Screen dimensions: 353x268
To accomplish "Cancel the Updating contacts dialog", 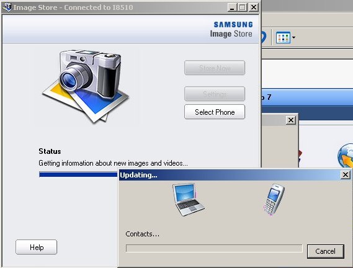I will click(326, 251).
